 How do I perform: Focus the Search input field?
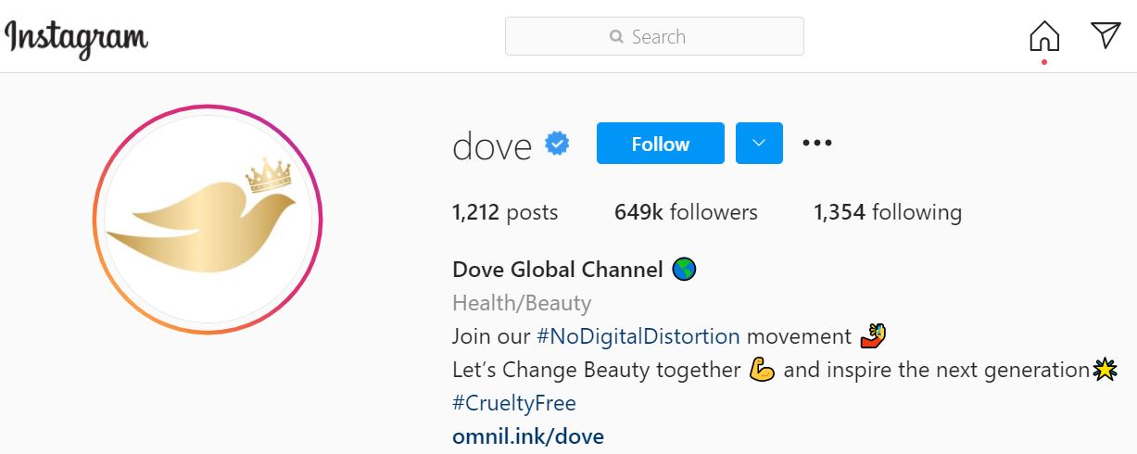click(x=654, y=37)
